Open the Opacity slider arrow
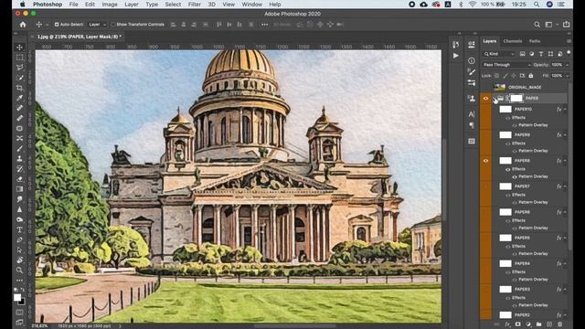 pos(568,65)
